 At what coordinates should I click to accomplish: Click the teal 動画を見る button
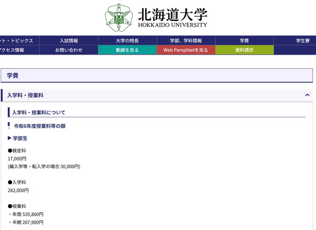[x=127, y=50]
